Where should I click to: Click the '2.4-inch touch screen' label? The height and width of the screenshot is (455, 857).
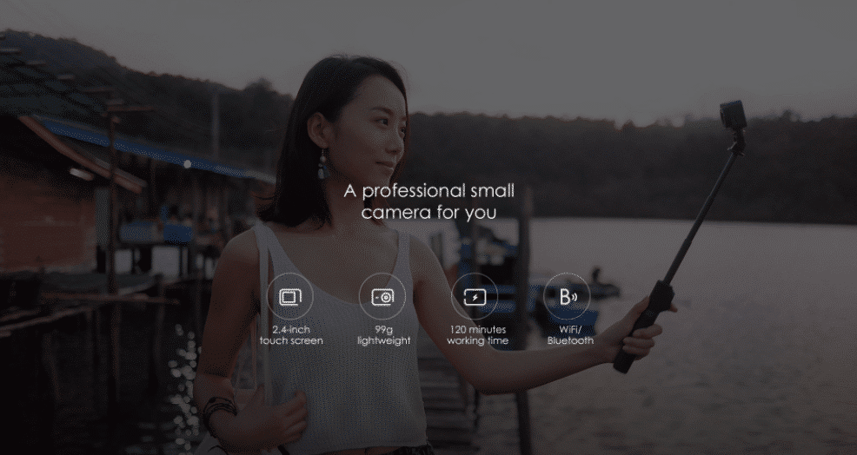coord(291,335)
